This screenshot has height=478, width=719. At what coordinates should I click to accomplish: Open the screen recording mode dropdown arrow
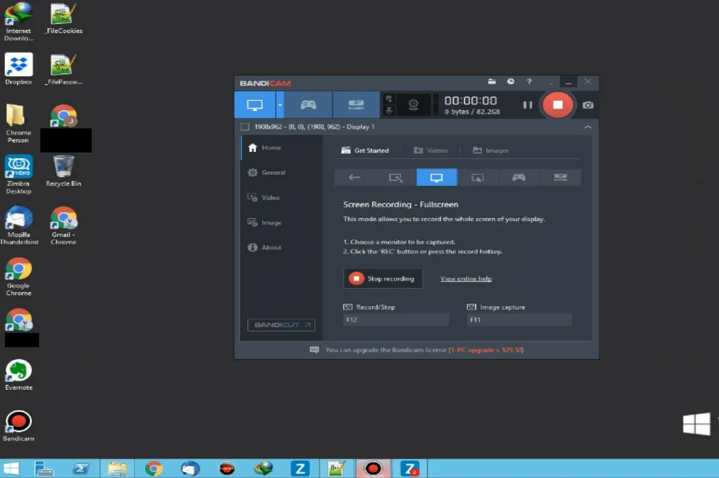point(280,105)
